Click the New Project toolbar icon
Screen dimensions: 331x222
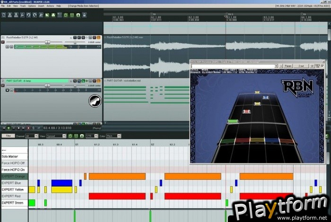click(4, 15)
